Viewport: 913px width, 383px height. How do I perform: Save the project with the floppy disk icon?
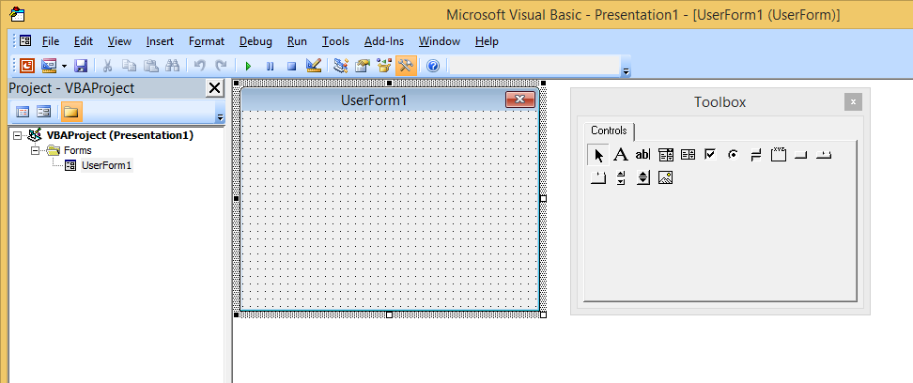pos(81,66)
